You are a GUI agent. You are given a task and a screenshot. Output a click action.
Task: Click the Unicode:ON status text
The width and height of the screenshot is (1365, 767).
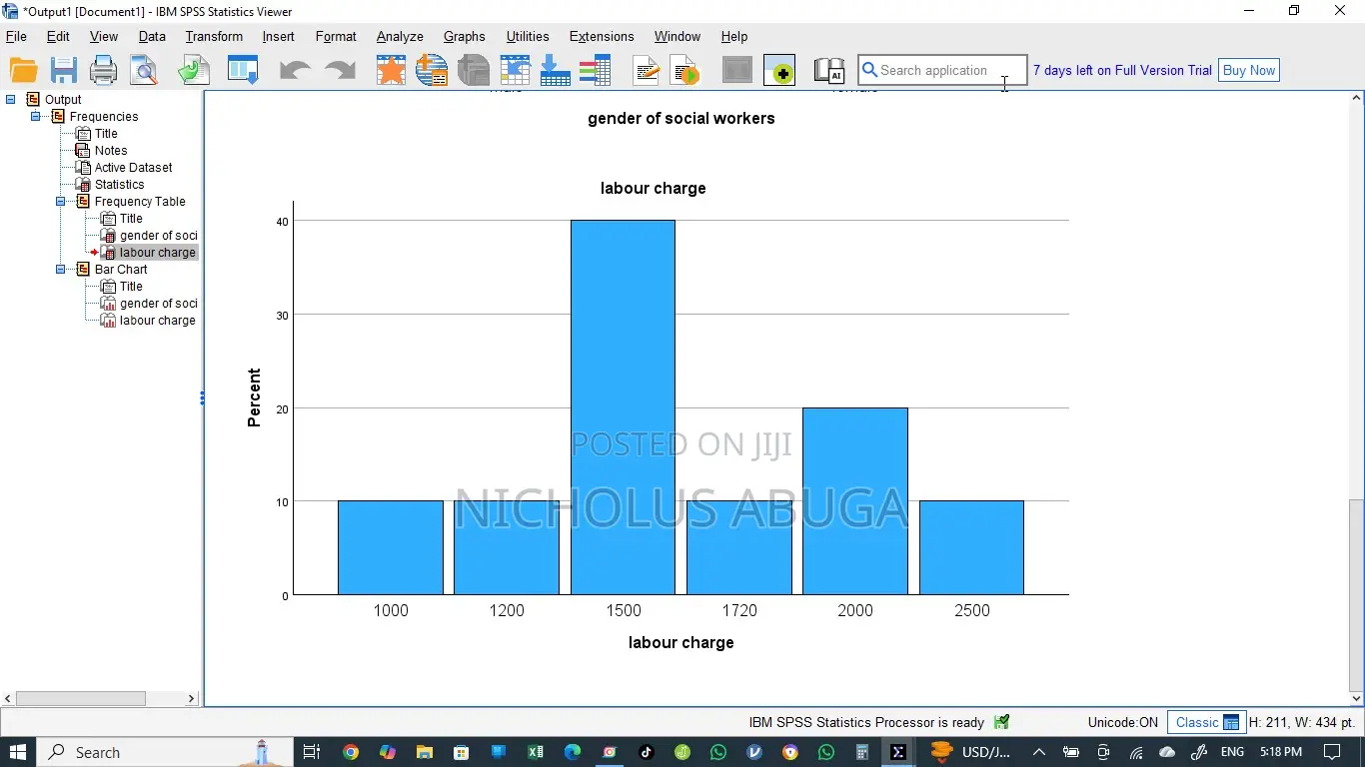click(1122, 722)
